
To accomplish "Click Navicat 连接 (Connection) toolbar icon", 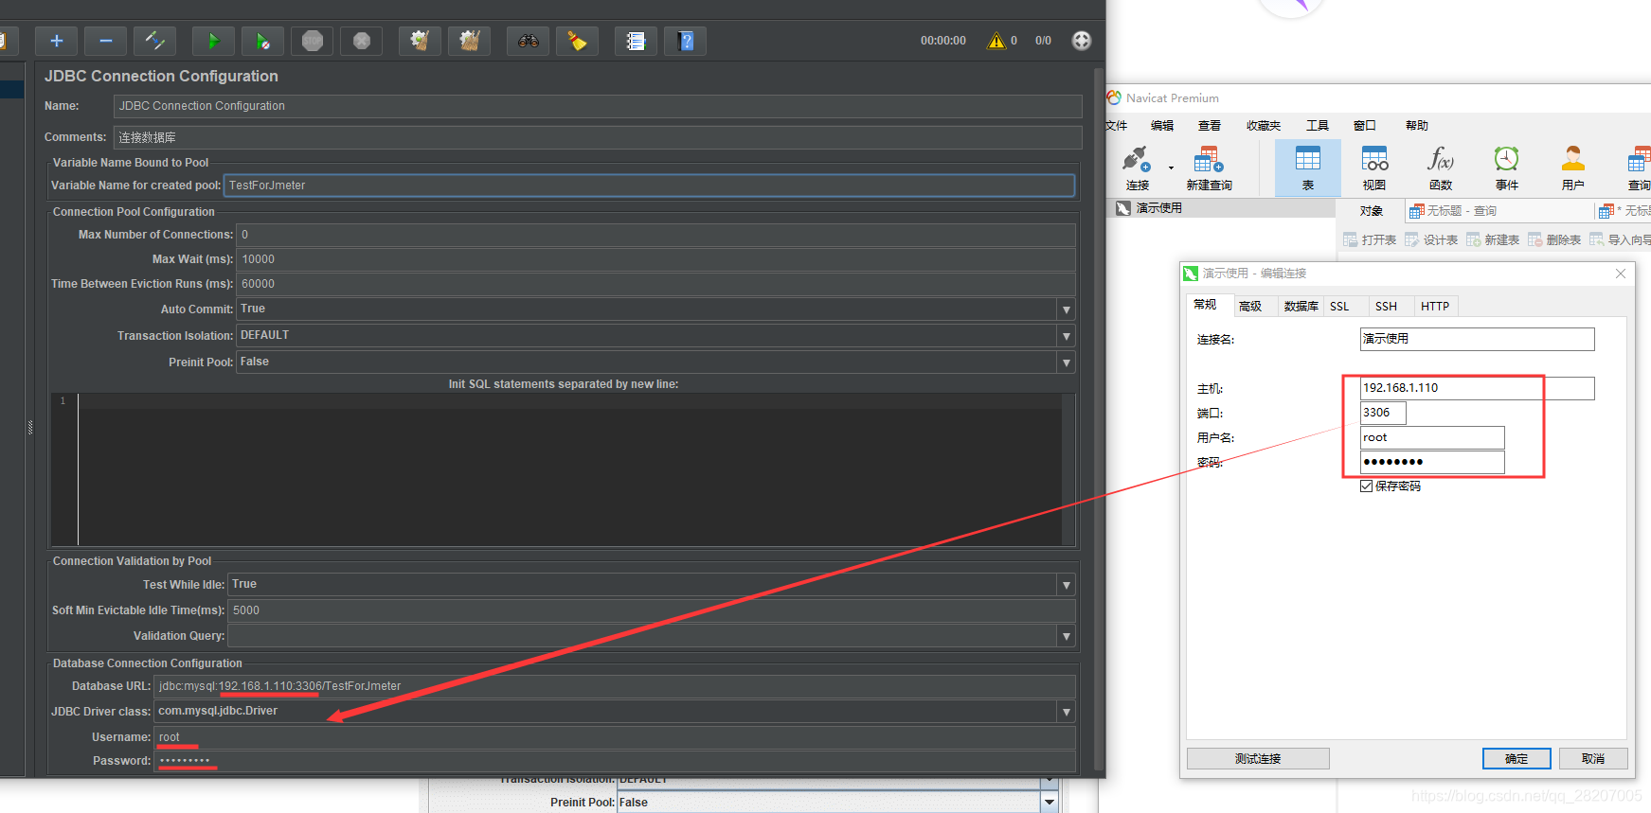I will click(x=1137, y=168).
